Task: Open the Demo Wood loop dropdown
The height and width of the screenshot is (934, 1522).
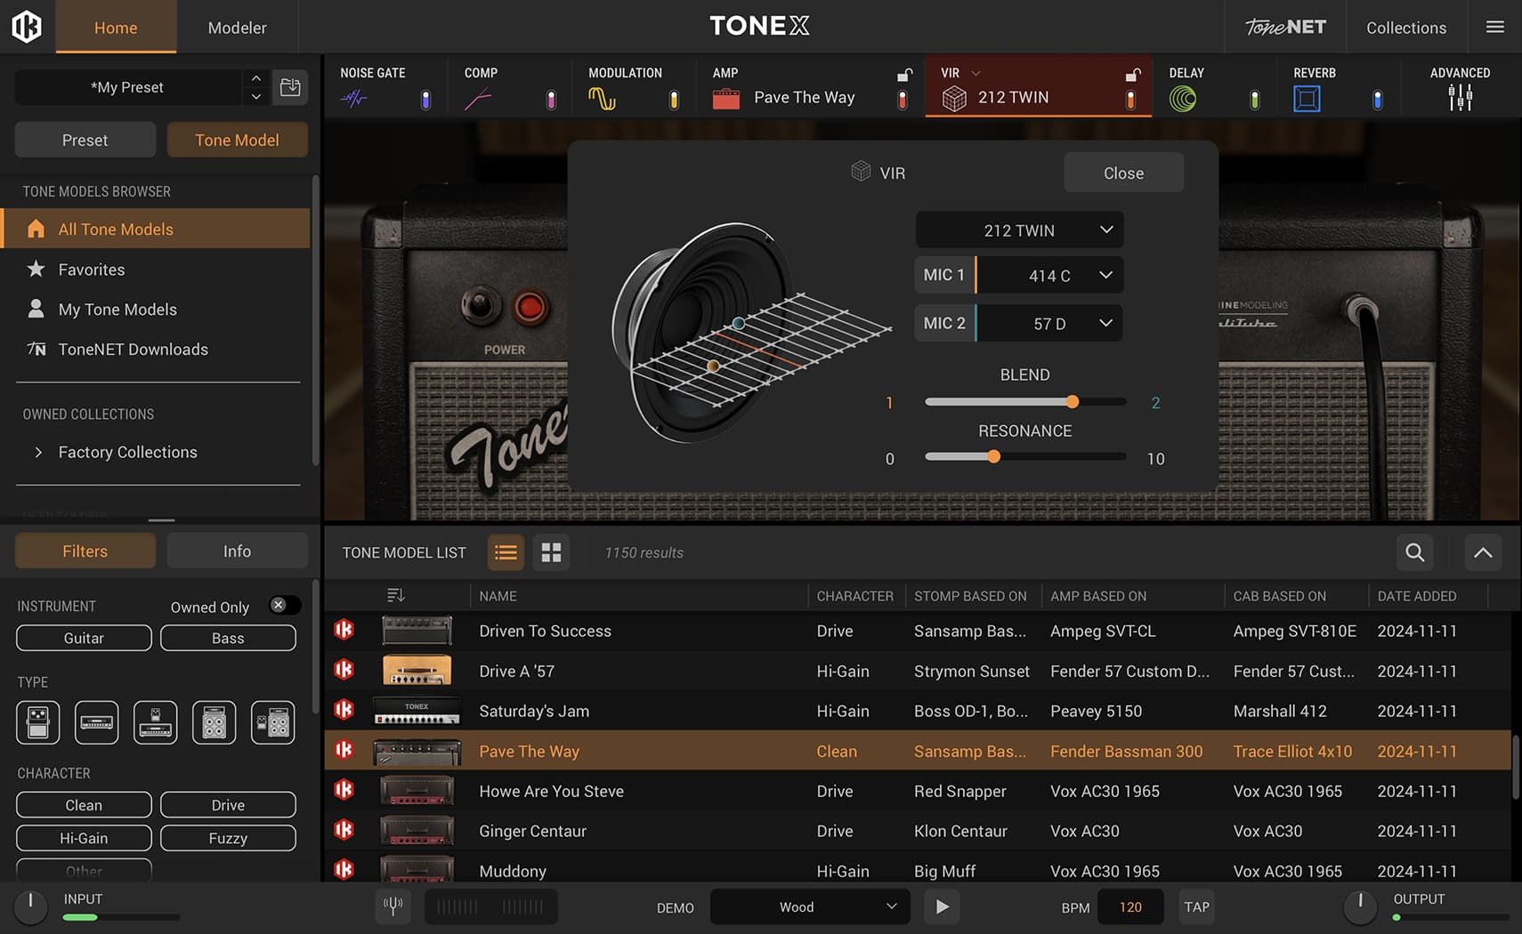Action: [810, 906]
